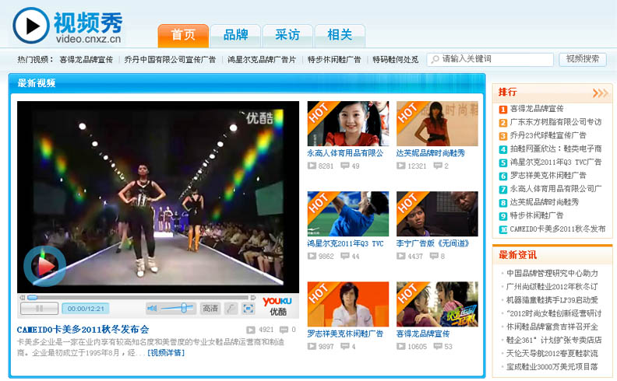The width and height of the screenshot is (617, 381).
Task: Click the Youku logo in player bar
Action: (277, 306)
